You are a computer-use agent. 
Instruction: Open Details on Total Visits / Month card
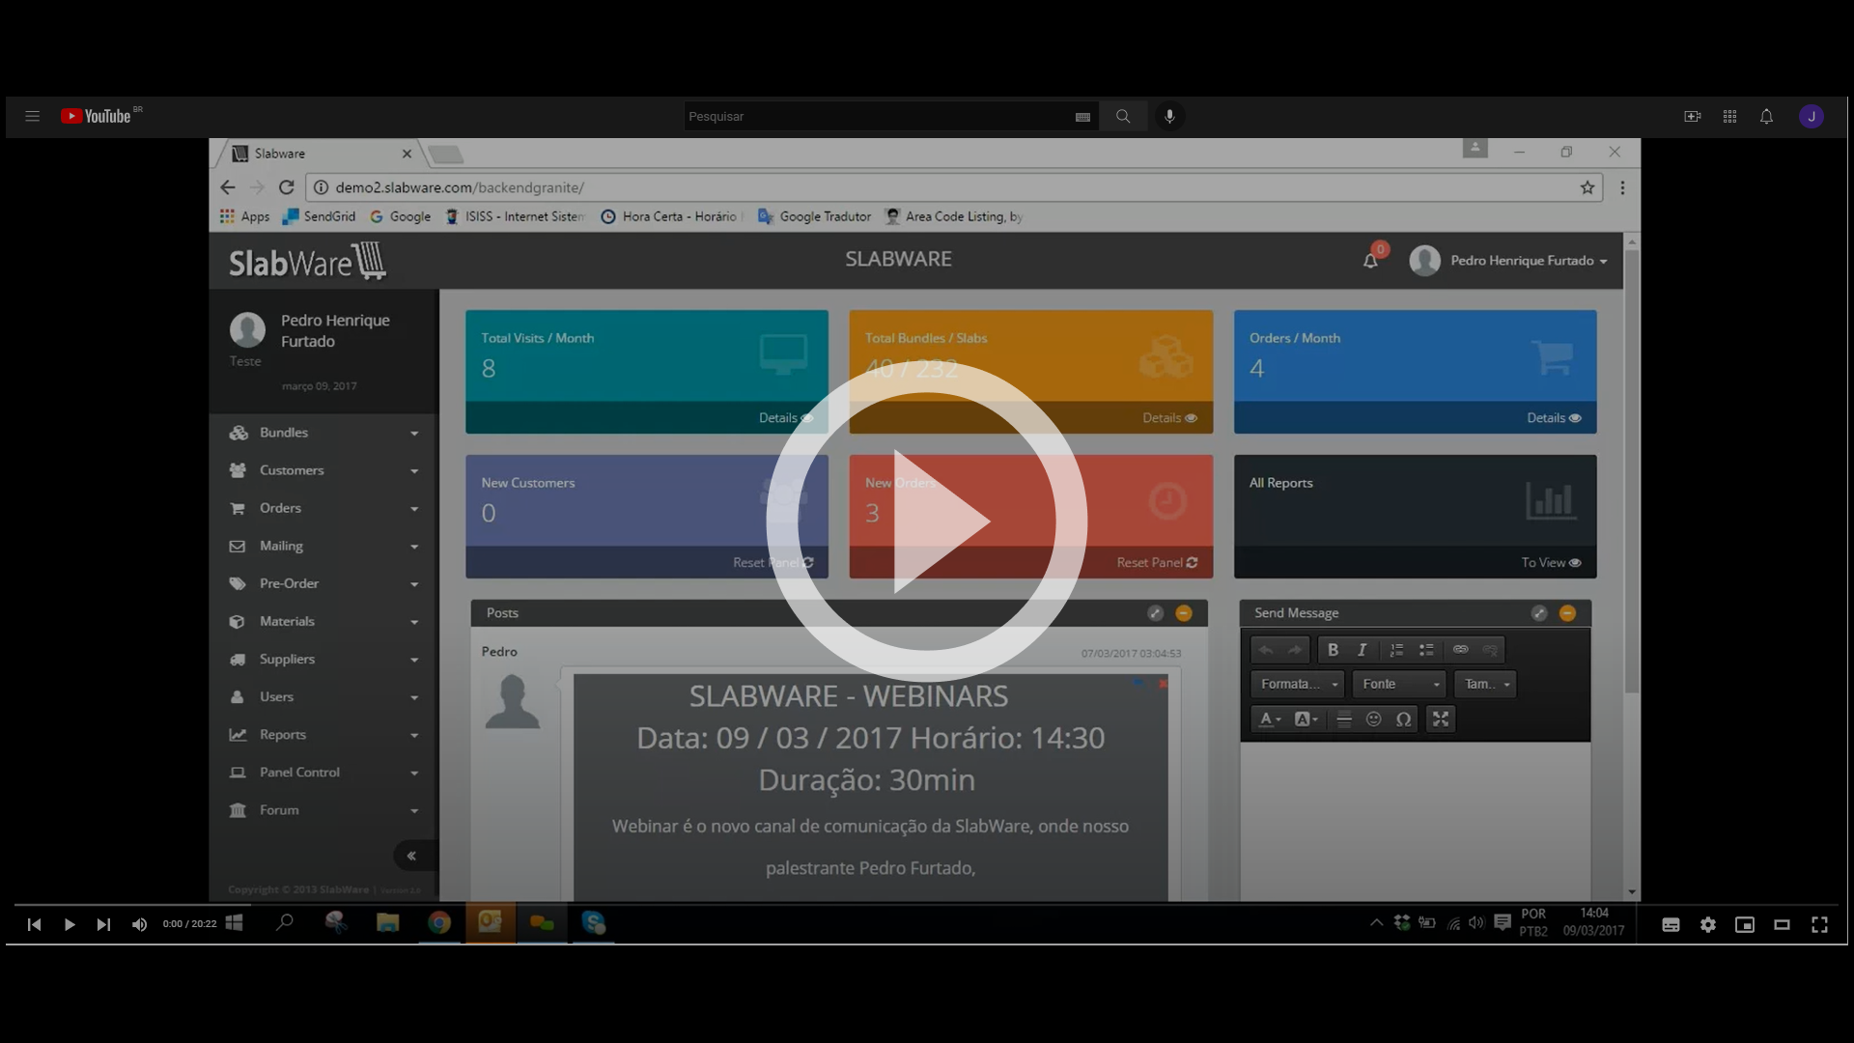[785, 418]
